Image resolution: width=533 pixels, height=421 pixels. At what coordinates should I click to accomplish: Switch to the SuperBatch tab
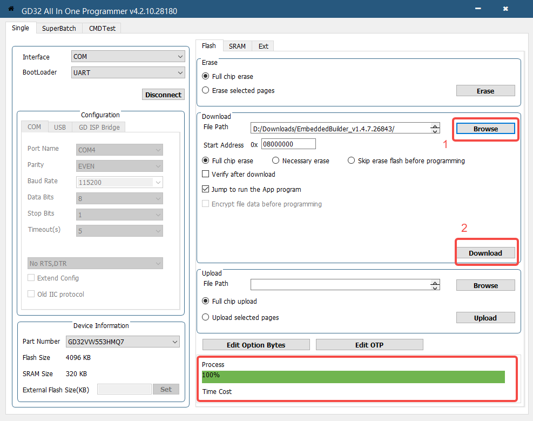click(59, 29)
